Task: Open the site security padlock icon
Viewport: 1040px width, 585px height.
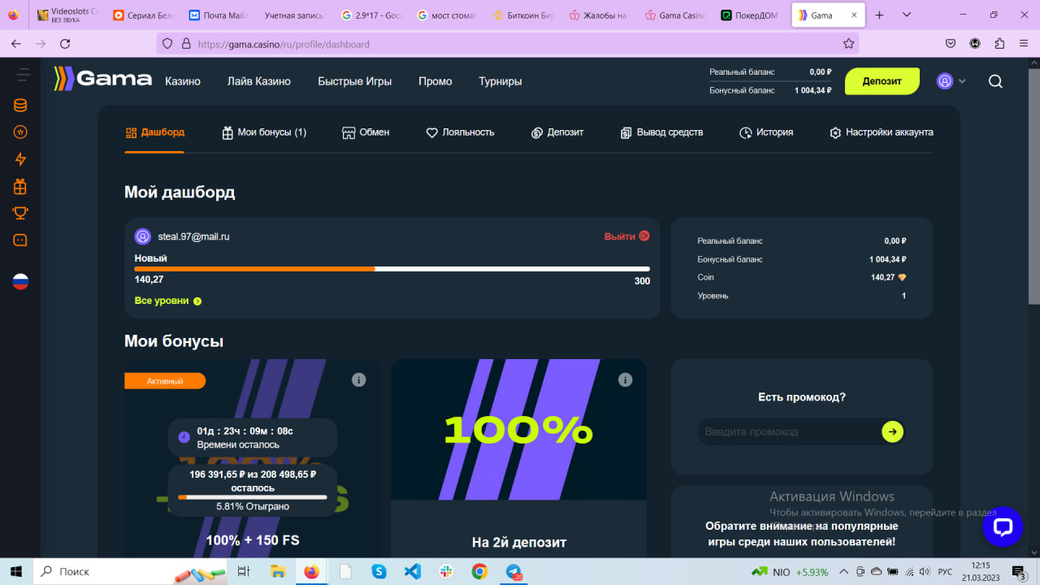Action: coord(186,44)
